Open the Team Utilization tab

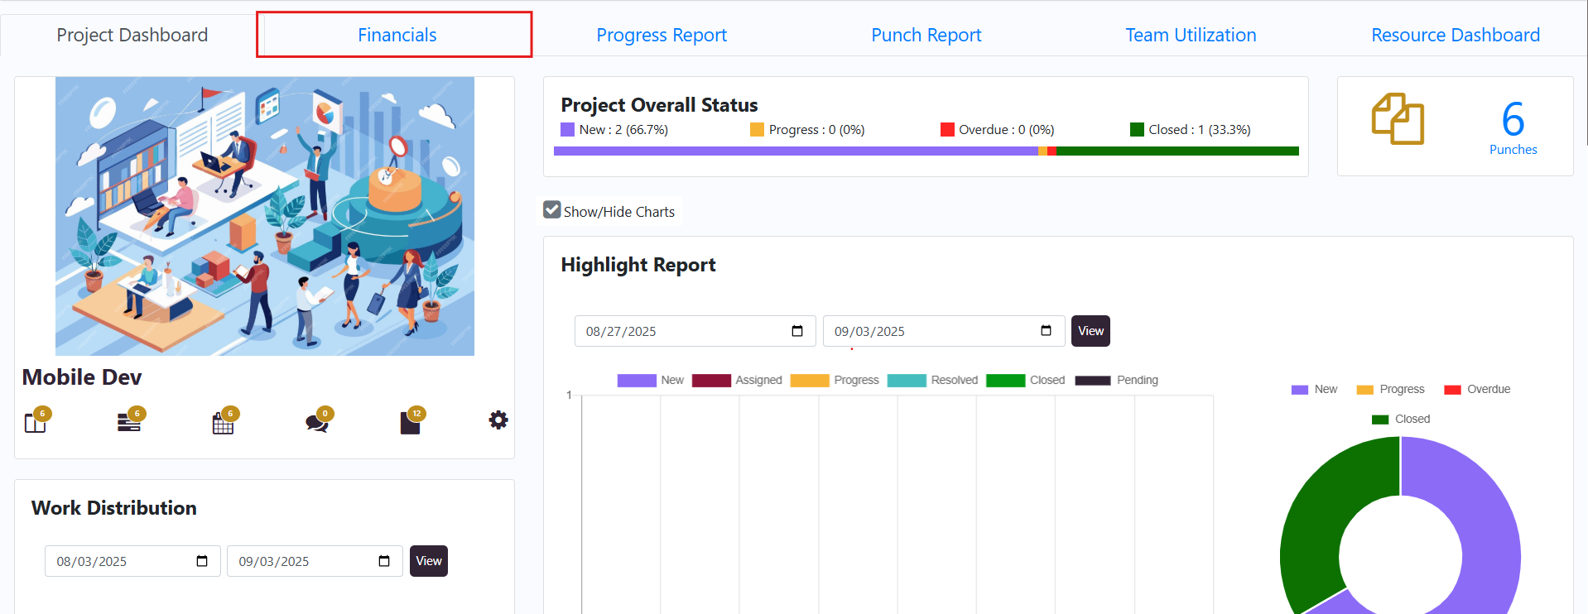(x=1191, y=35)
